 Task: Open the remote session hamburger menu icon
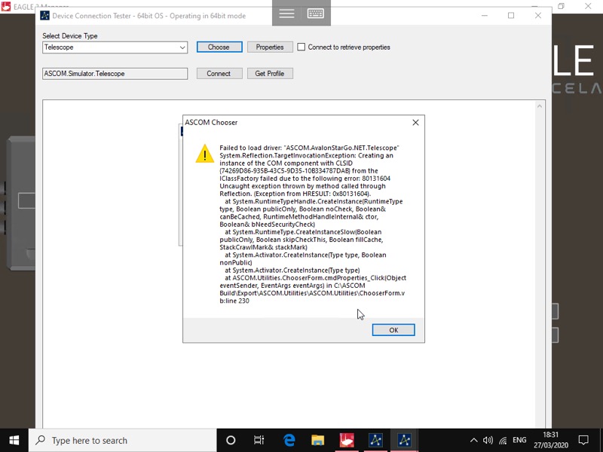tap(286, 14)
